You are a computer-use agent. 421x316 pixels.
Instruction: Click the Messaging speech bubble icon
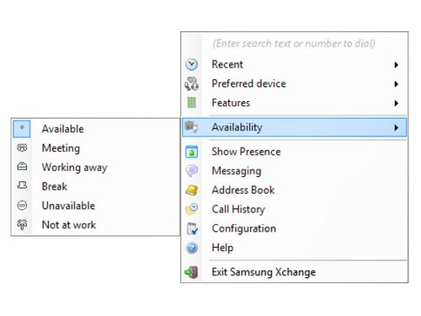[192, 170]
